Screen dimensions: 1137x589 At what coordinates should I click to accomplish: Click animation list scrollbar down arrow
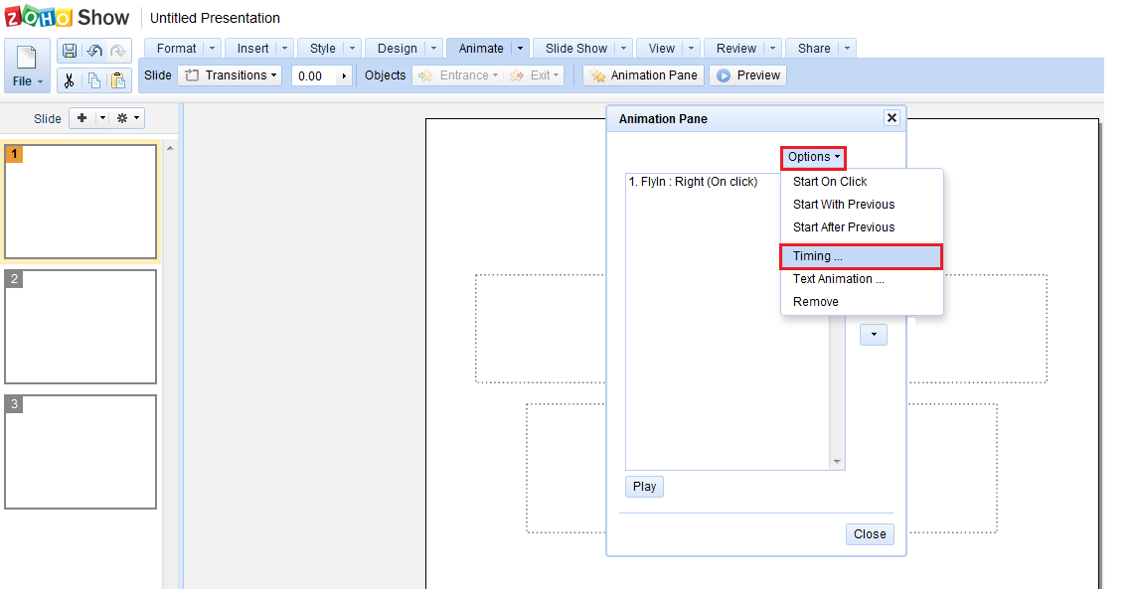click(x=838, y=462)
